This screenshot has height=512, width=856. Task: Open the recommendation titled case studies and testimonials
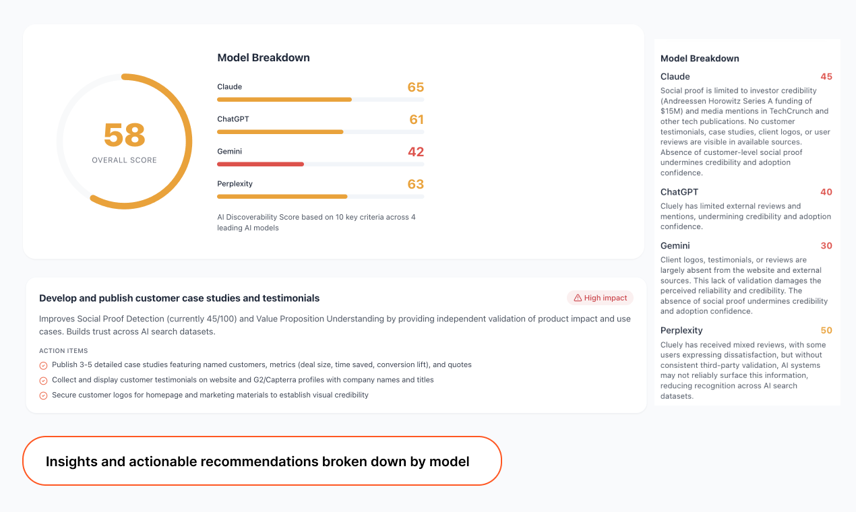click(x=179, y=298)
